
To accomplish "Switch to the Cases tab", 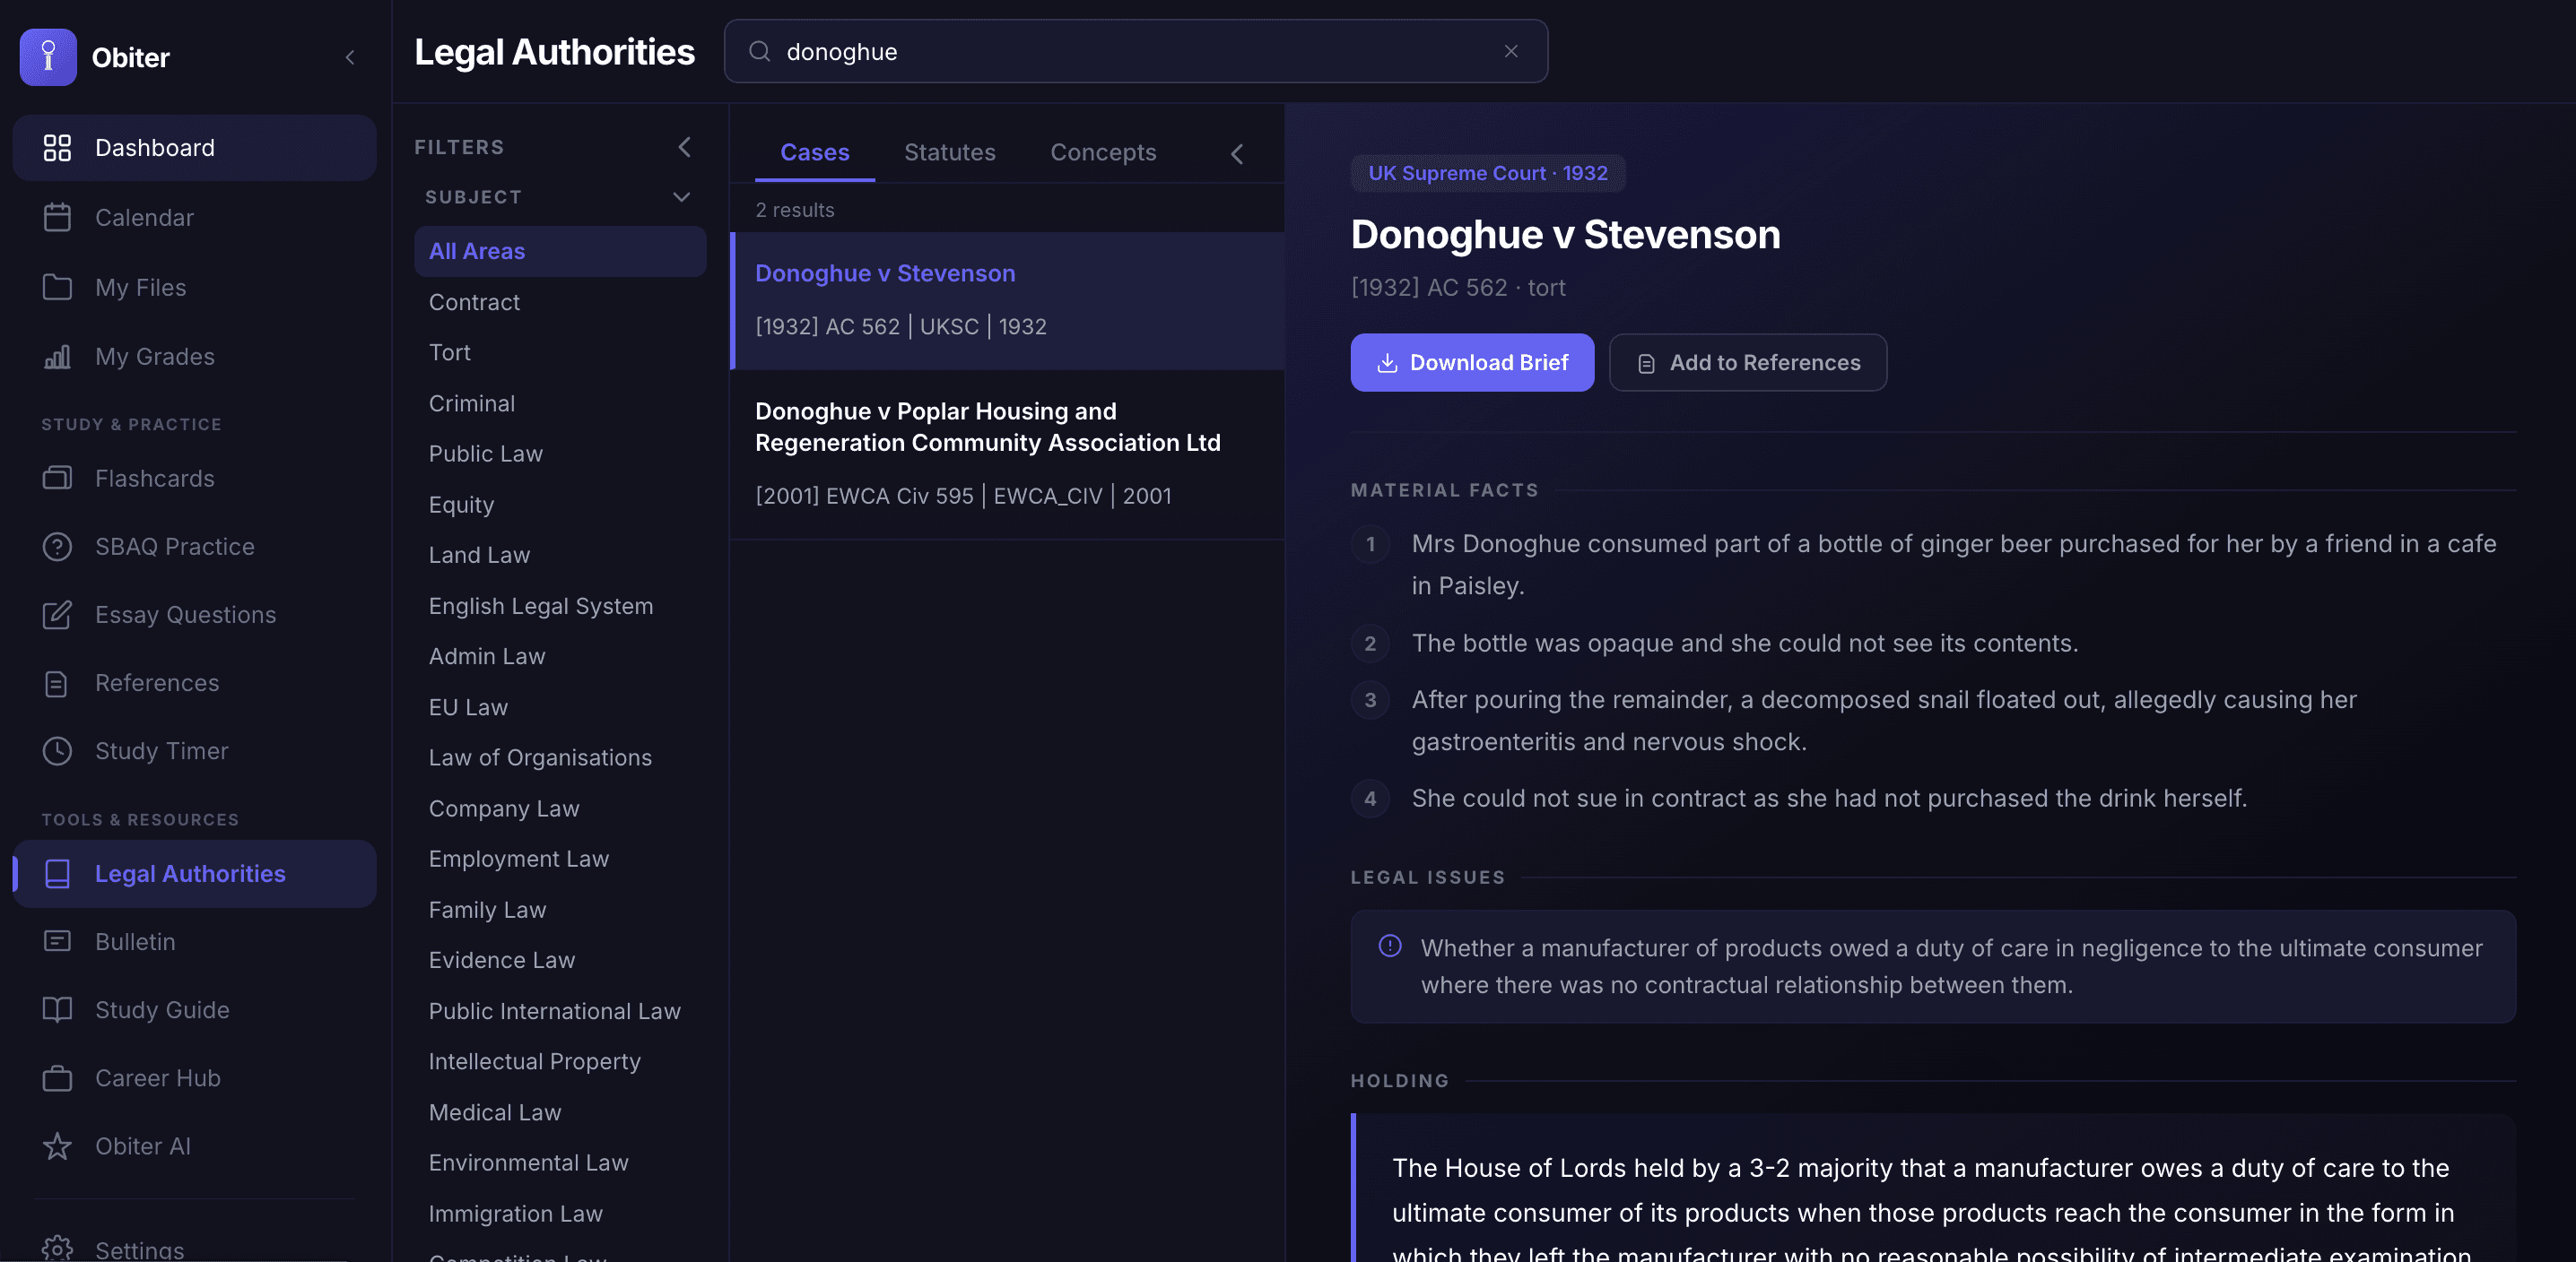I will (815, 151).
